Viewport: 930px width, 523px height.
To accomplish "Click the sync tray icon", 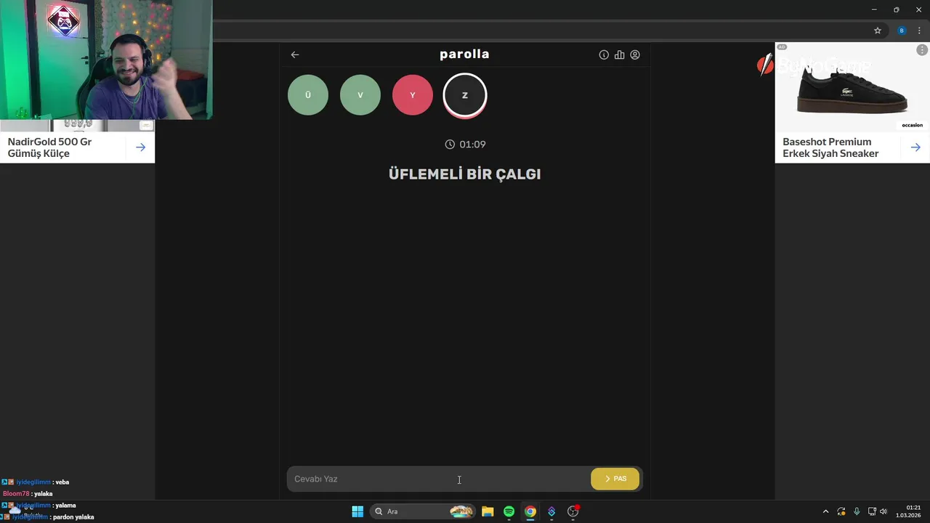I will coord(841,511).
